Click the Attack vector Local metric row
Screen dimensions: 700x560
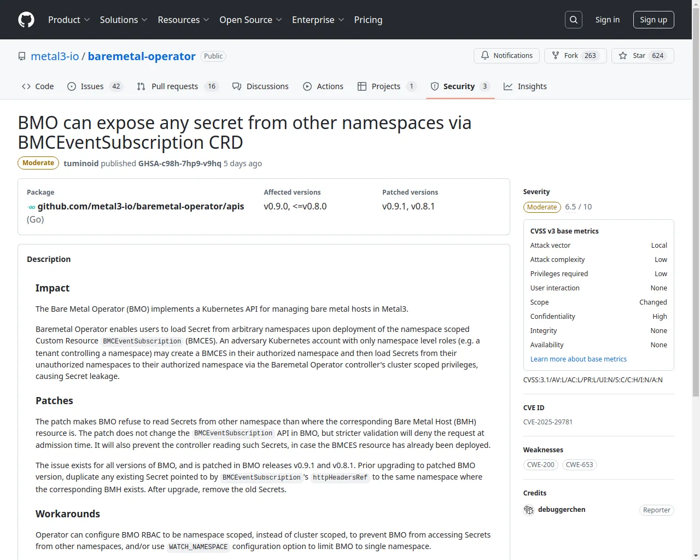point(599,246)
